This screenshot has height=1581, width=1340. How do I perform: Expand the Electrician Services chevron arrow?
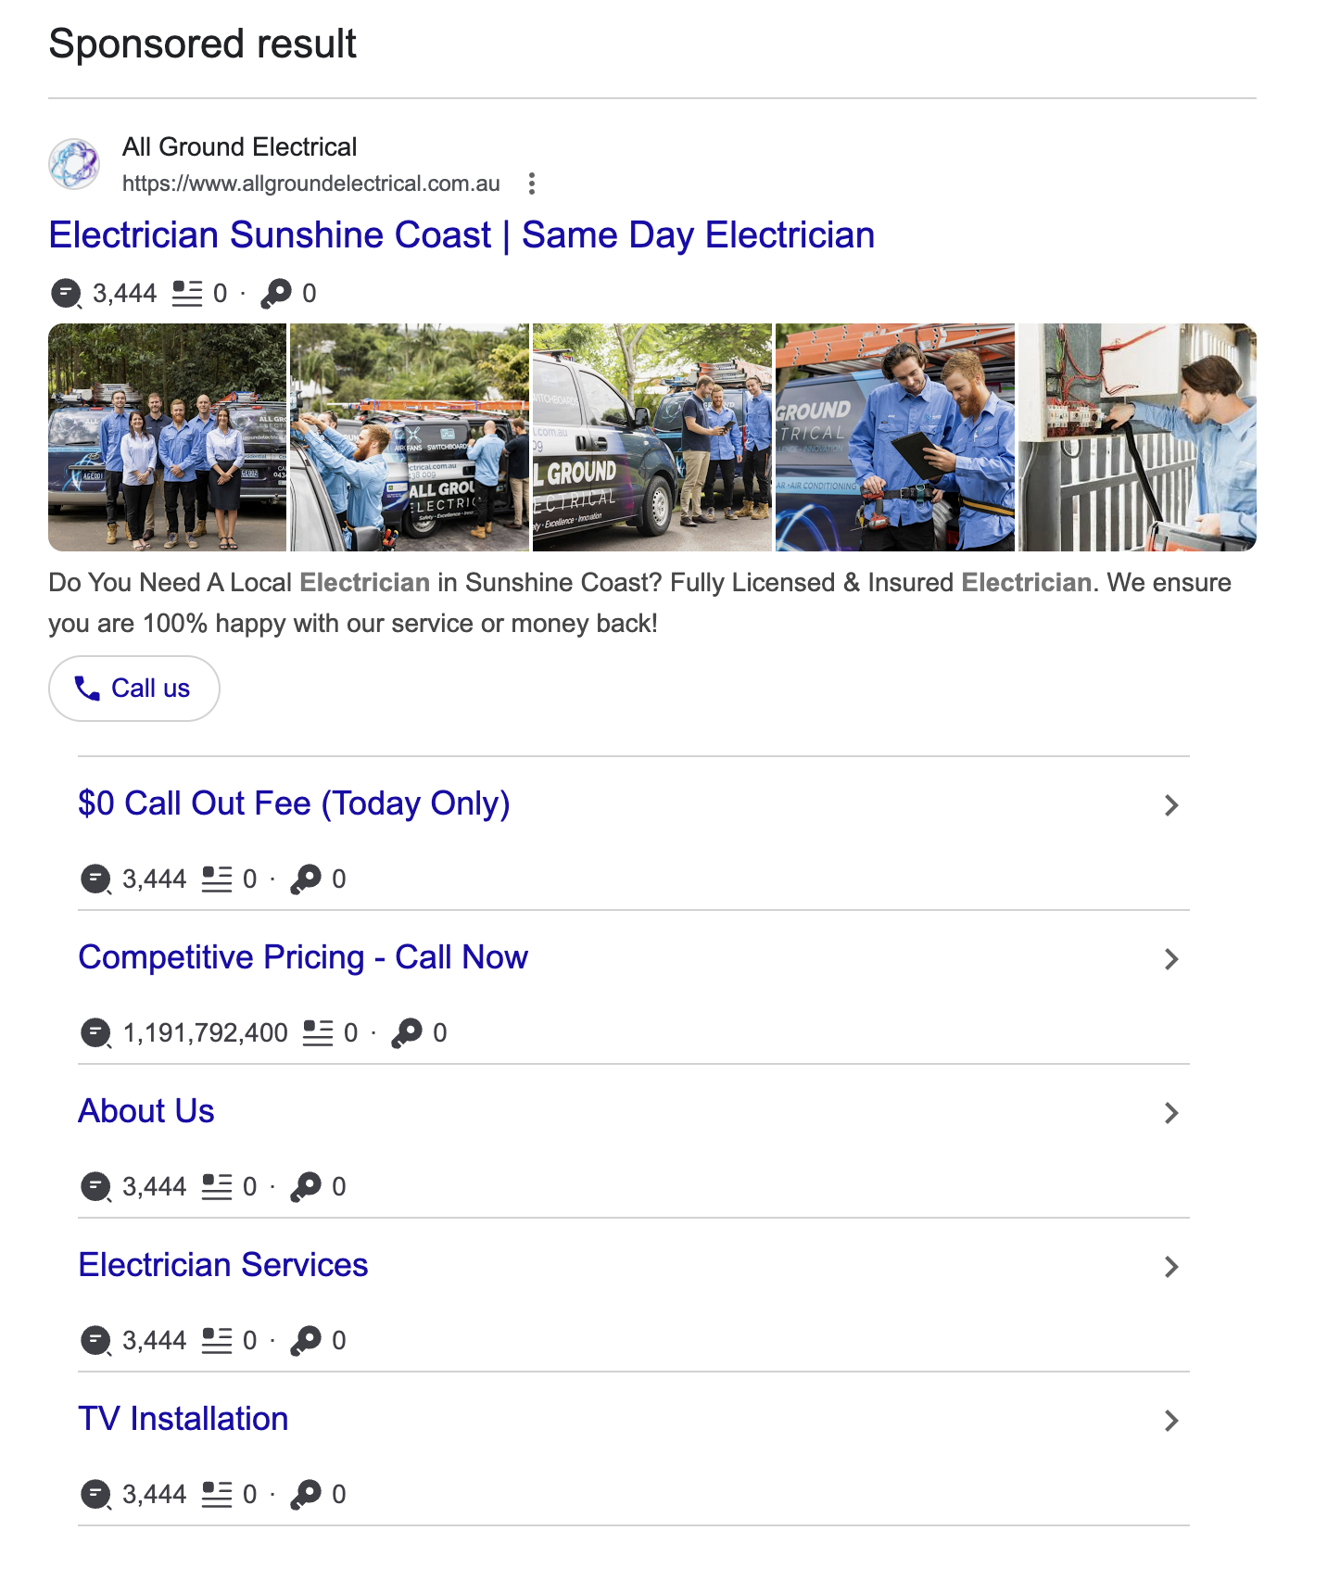[x=1171, y=1265]
